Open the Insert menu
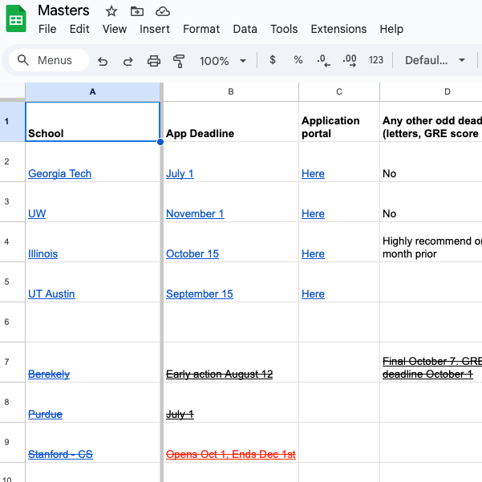 155,29
